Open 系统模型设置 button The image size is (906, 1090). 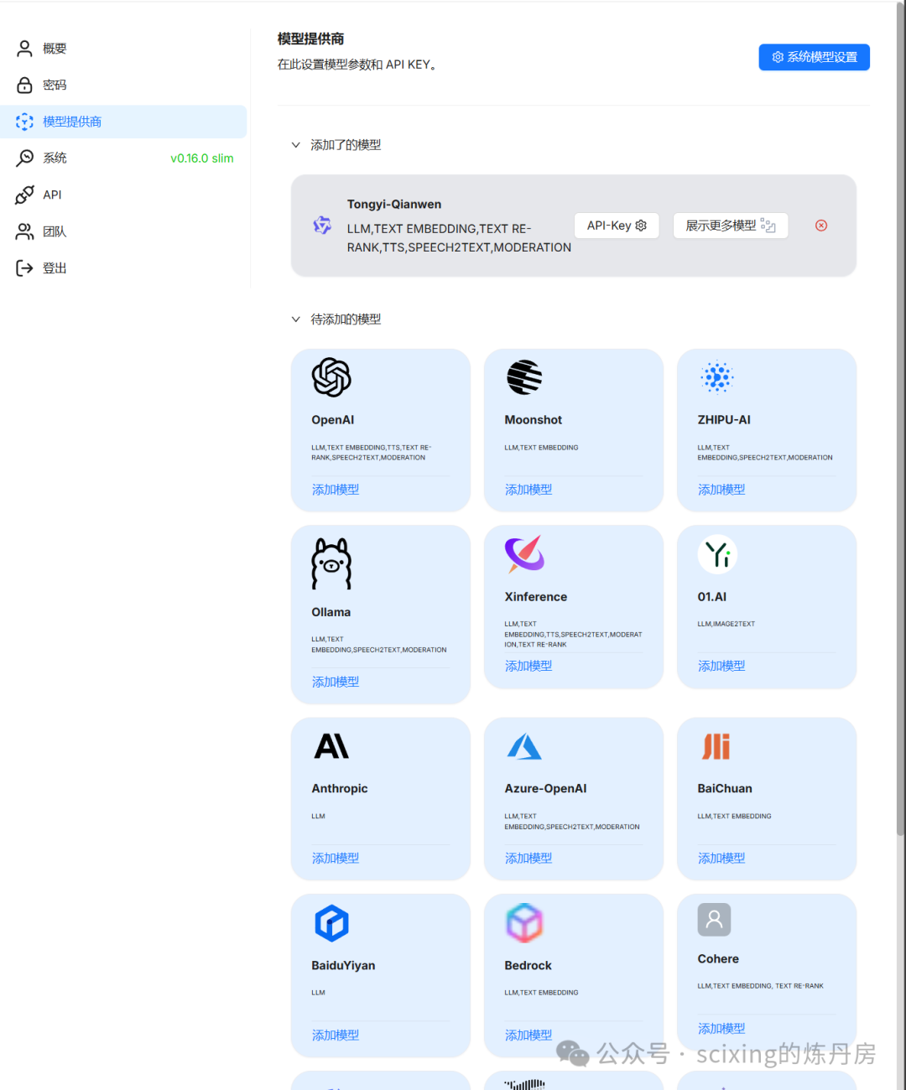(815, 57)
